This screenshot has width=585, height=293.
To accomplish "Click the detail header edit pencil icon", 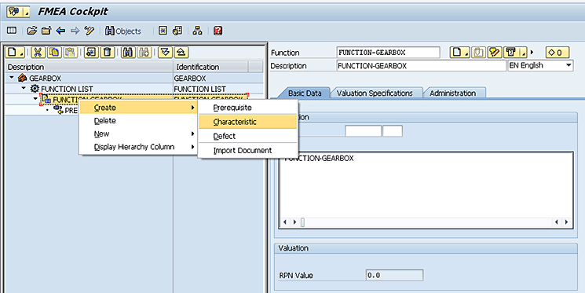I will point(495,53).
